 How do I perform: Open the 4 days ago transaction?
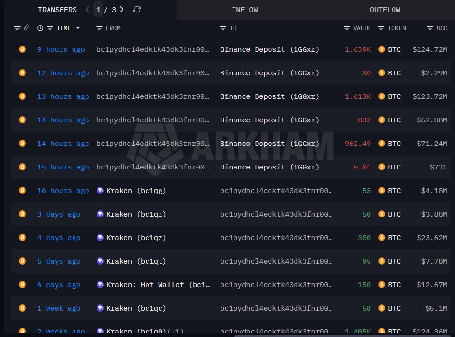click(x=59, y=238)
